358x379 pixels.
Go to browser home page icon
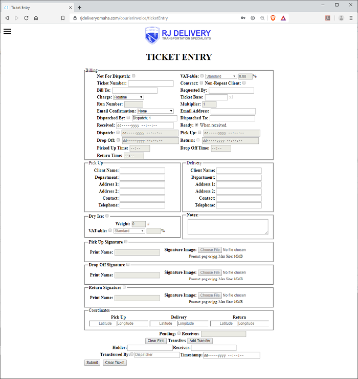(x=36, y=18)
